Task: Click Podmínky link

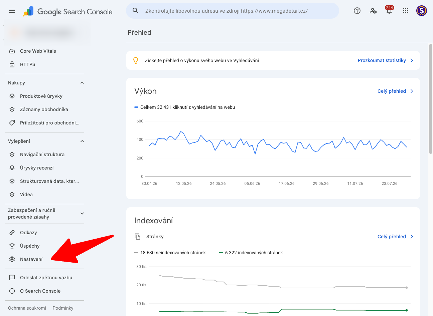Action: (x=63, y=308)
